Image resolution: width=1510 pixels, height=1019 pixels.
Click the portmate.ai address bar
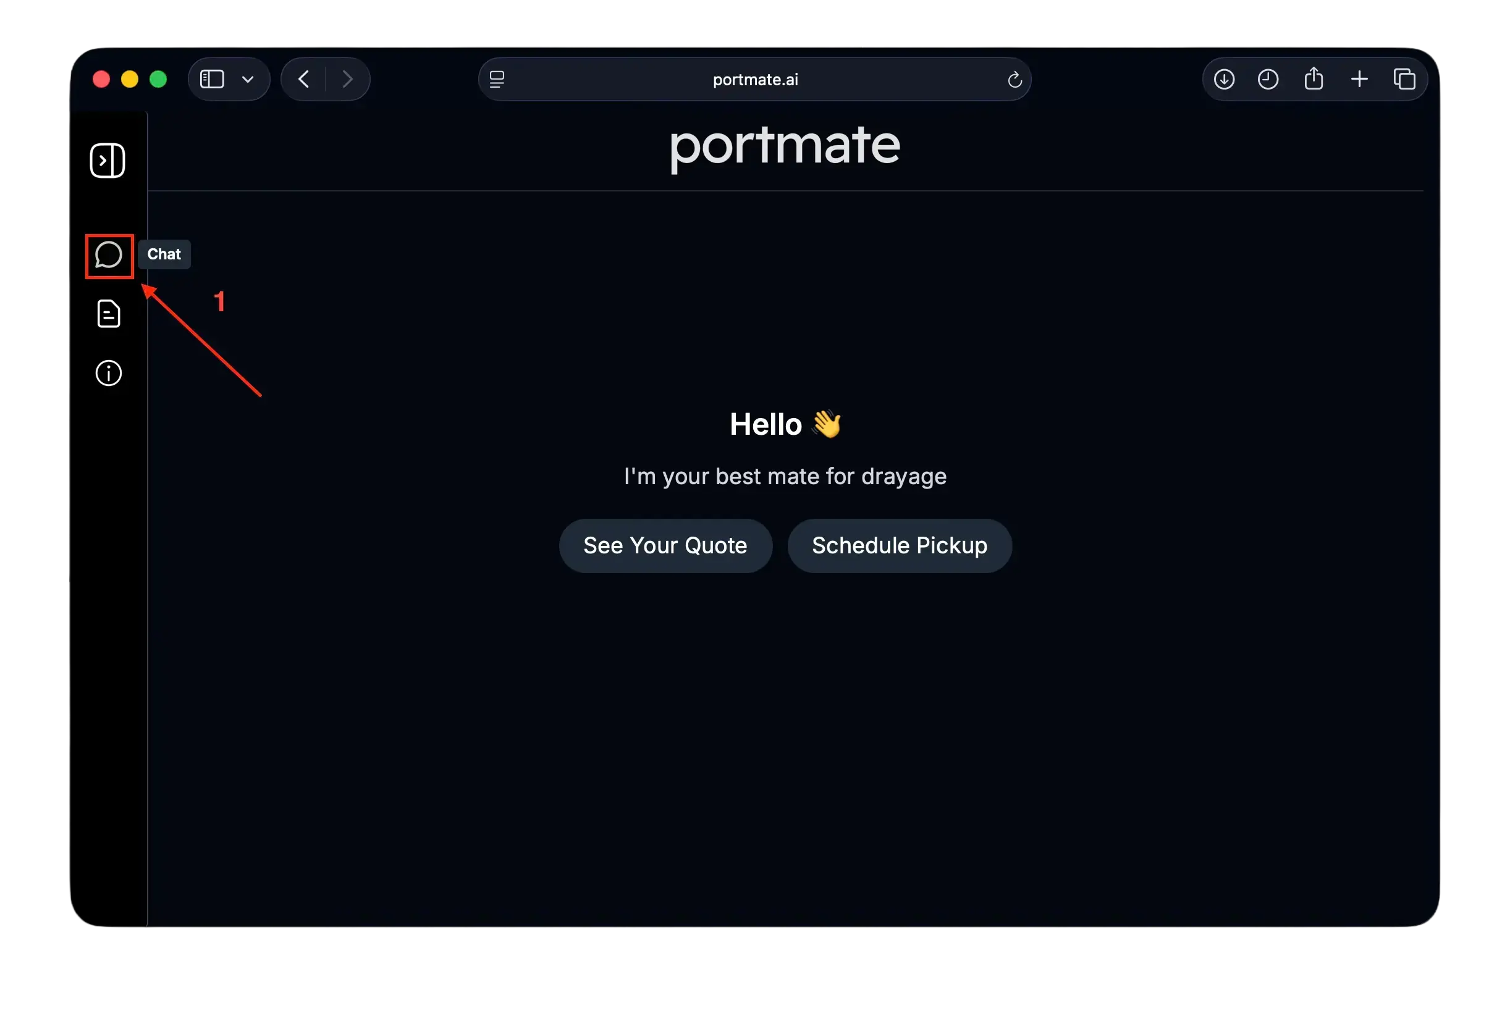pos(754,79)
